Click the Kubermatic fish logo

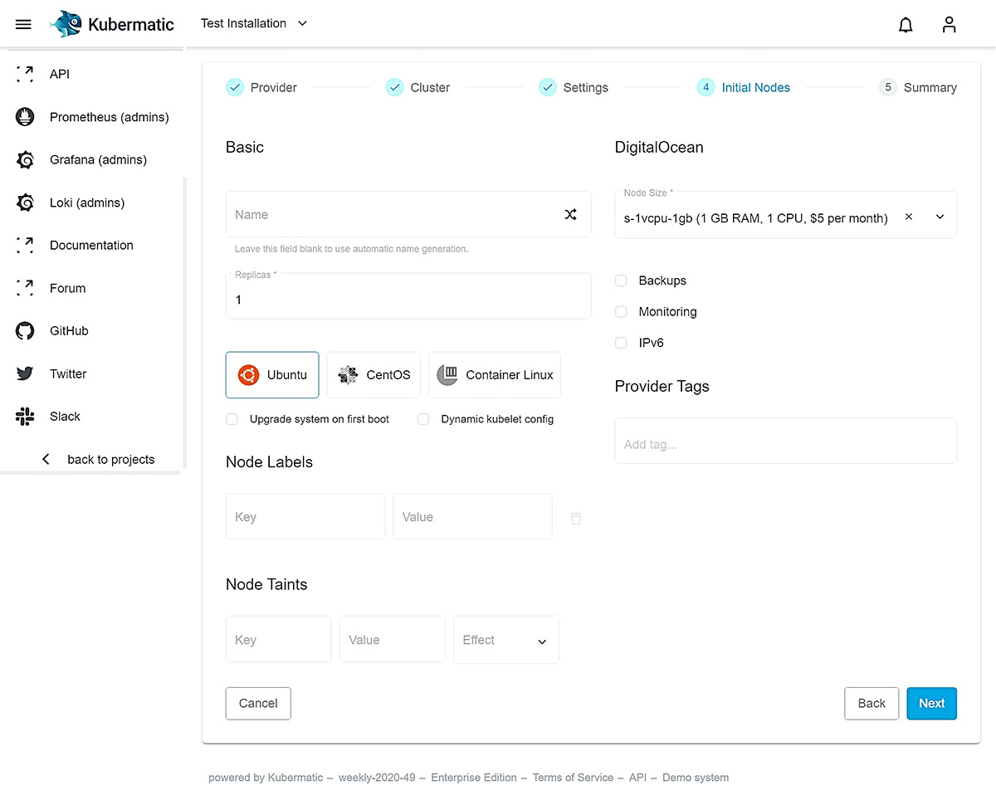click(x=66, y=24)
